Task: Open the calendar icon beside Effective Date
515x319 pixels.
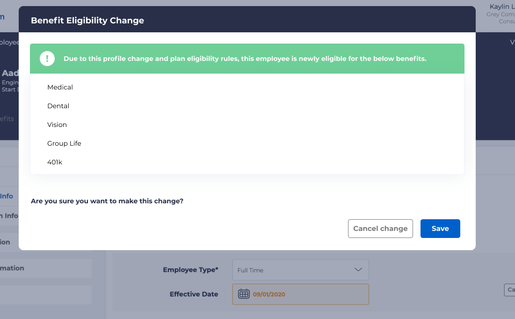Action: (x=244, y=294)
